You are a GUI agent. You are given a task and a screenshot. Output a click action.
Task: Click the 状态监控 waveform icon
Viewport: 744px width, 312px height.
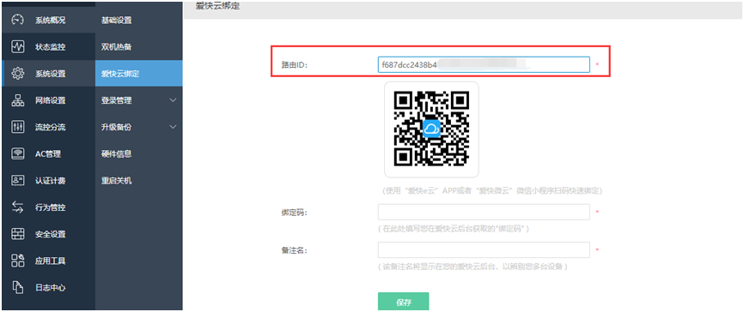[17, 47]
